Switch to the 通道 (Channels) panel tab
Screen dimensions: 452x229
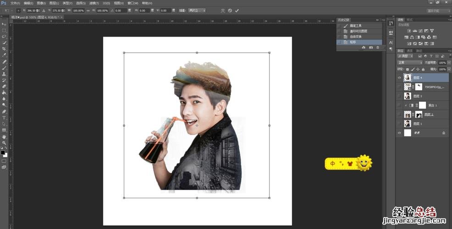(x=410, y=51)
